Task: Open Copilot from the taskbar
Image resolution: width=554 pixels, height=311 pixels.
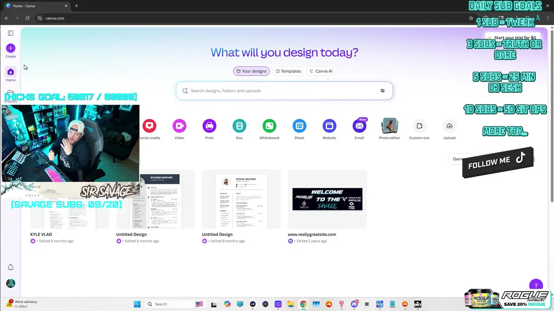Action: pos(227,304)
